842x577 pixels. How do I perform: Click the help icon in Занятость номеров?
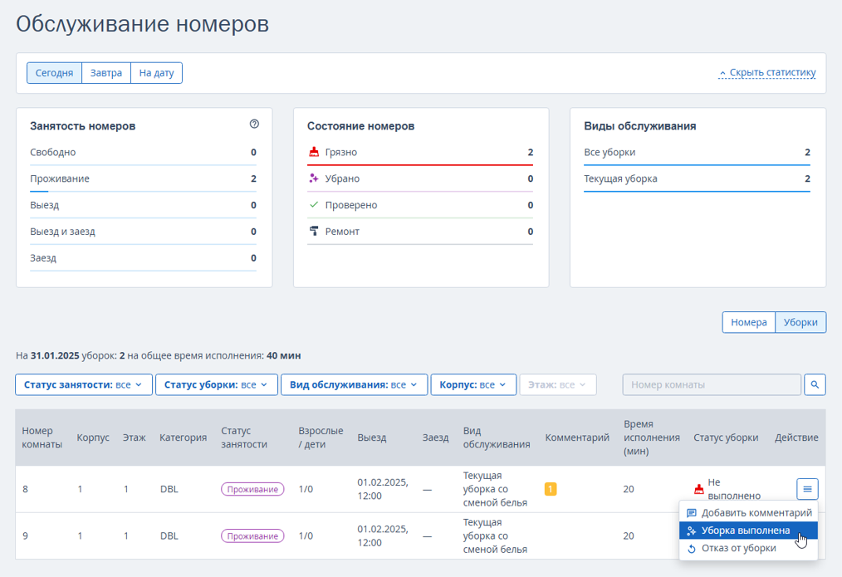click(254, 125)
